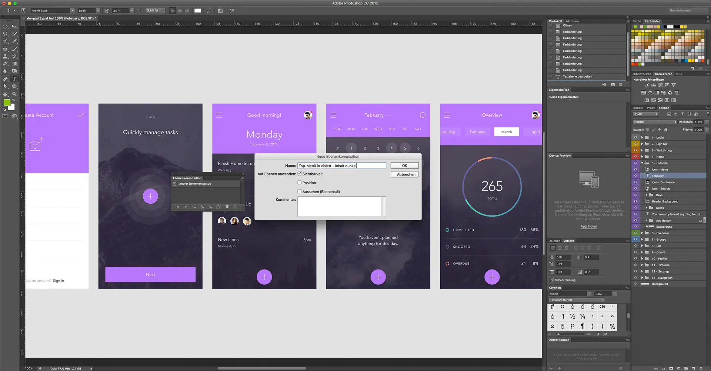Click the Abbrechen button

tap(404, 174)
